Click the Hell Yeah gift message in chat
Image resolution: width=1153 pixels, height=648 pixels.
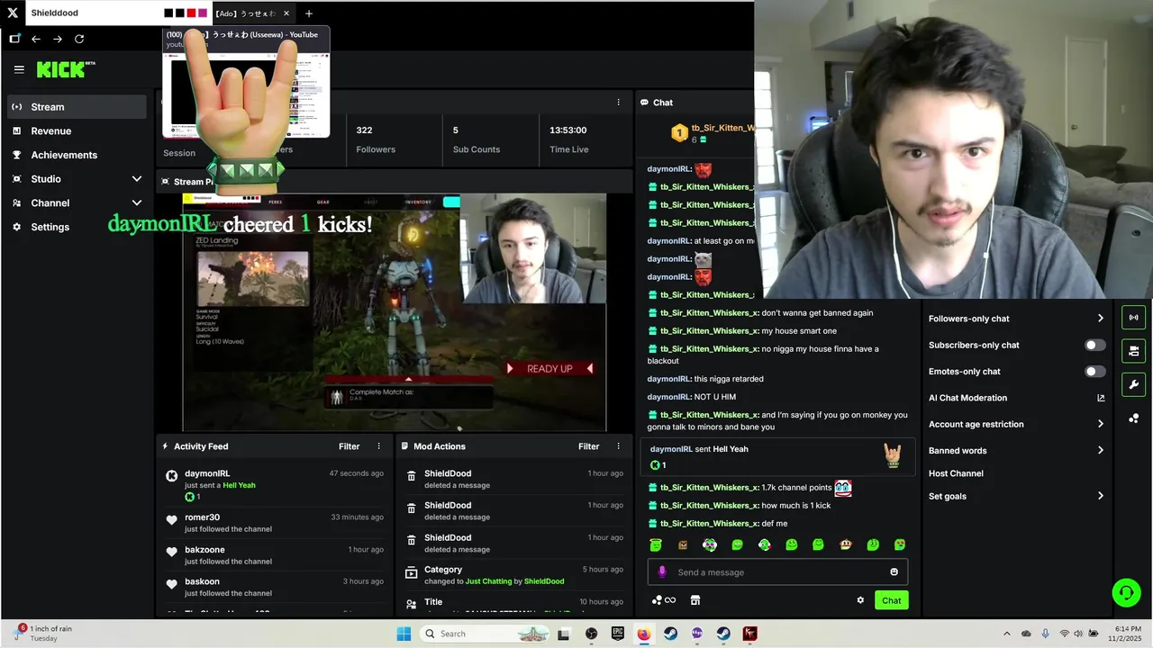click(777, 457)
